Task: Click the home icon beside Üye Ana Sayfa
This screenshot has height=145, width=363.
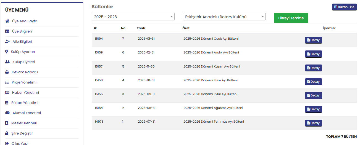Action: 7,21
